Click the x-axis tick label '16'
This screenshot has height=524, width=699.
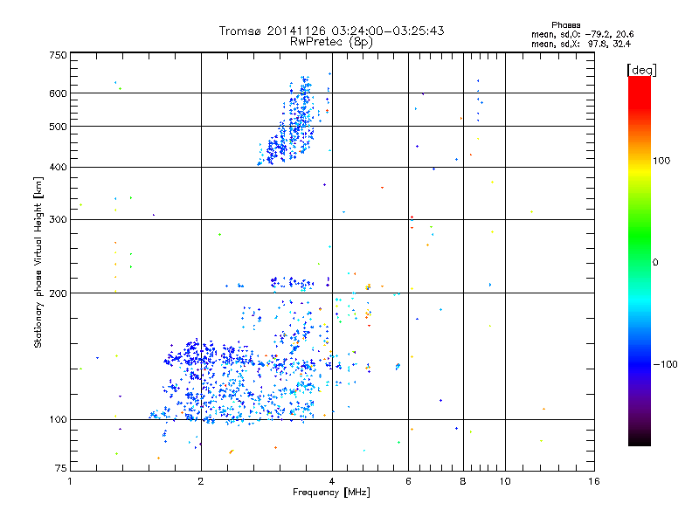(594, 481)
